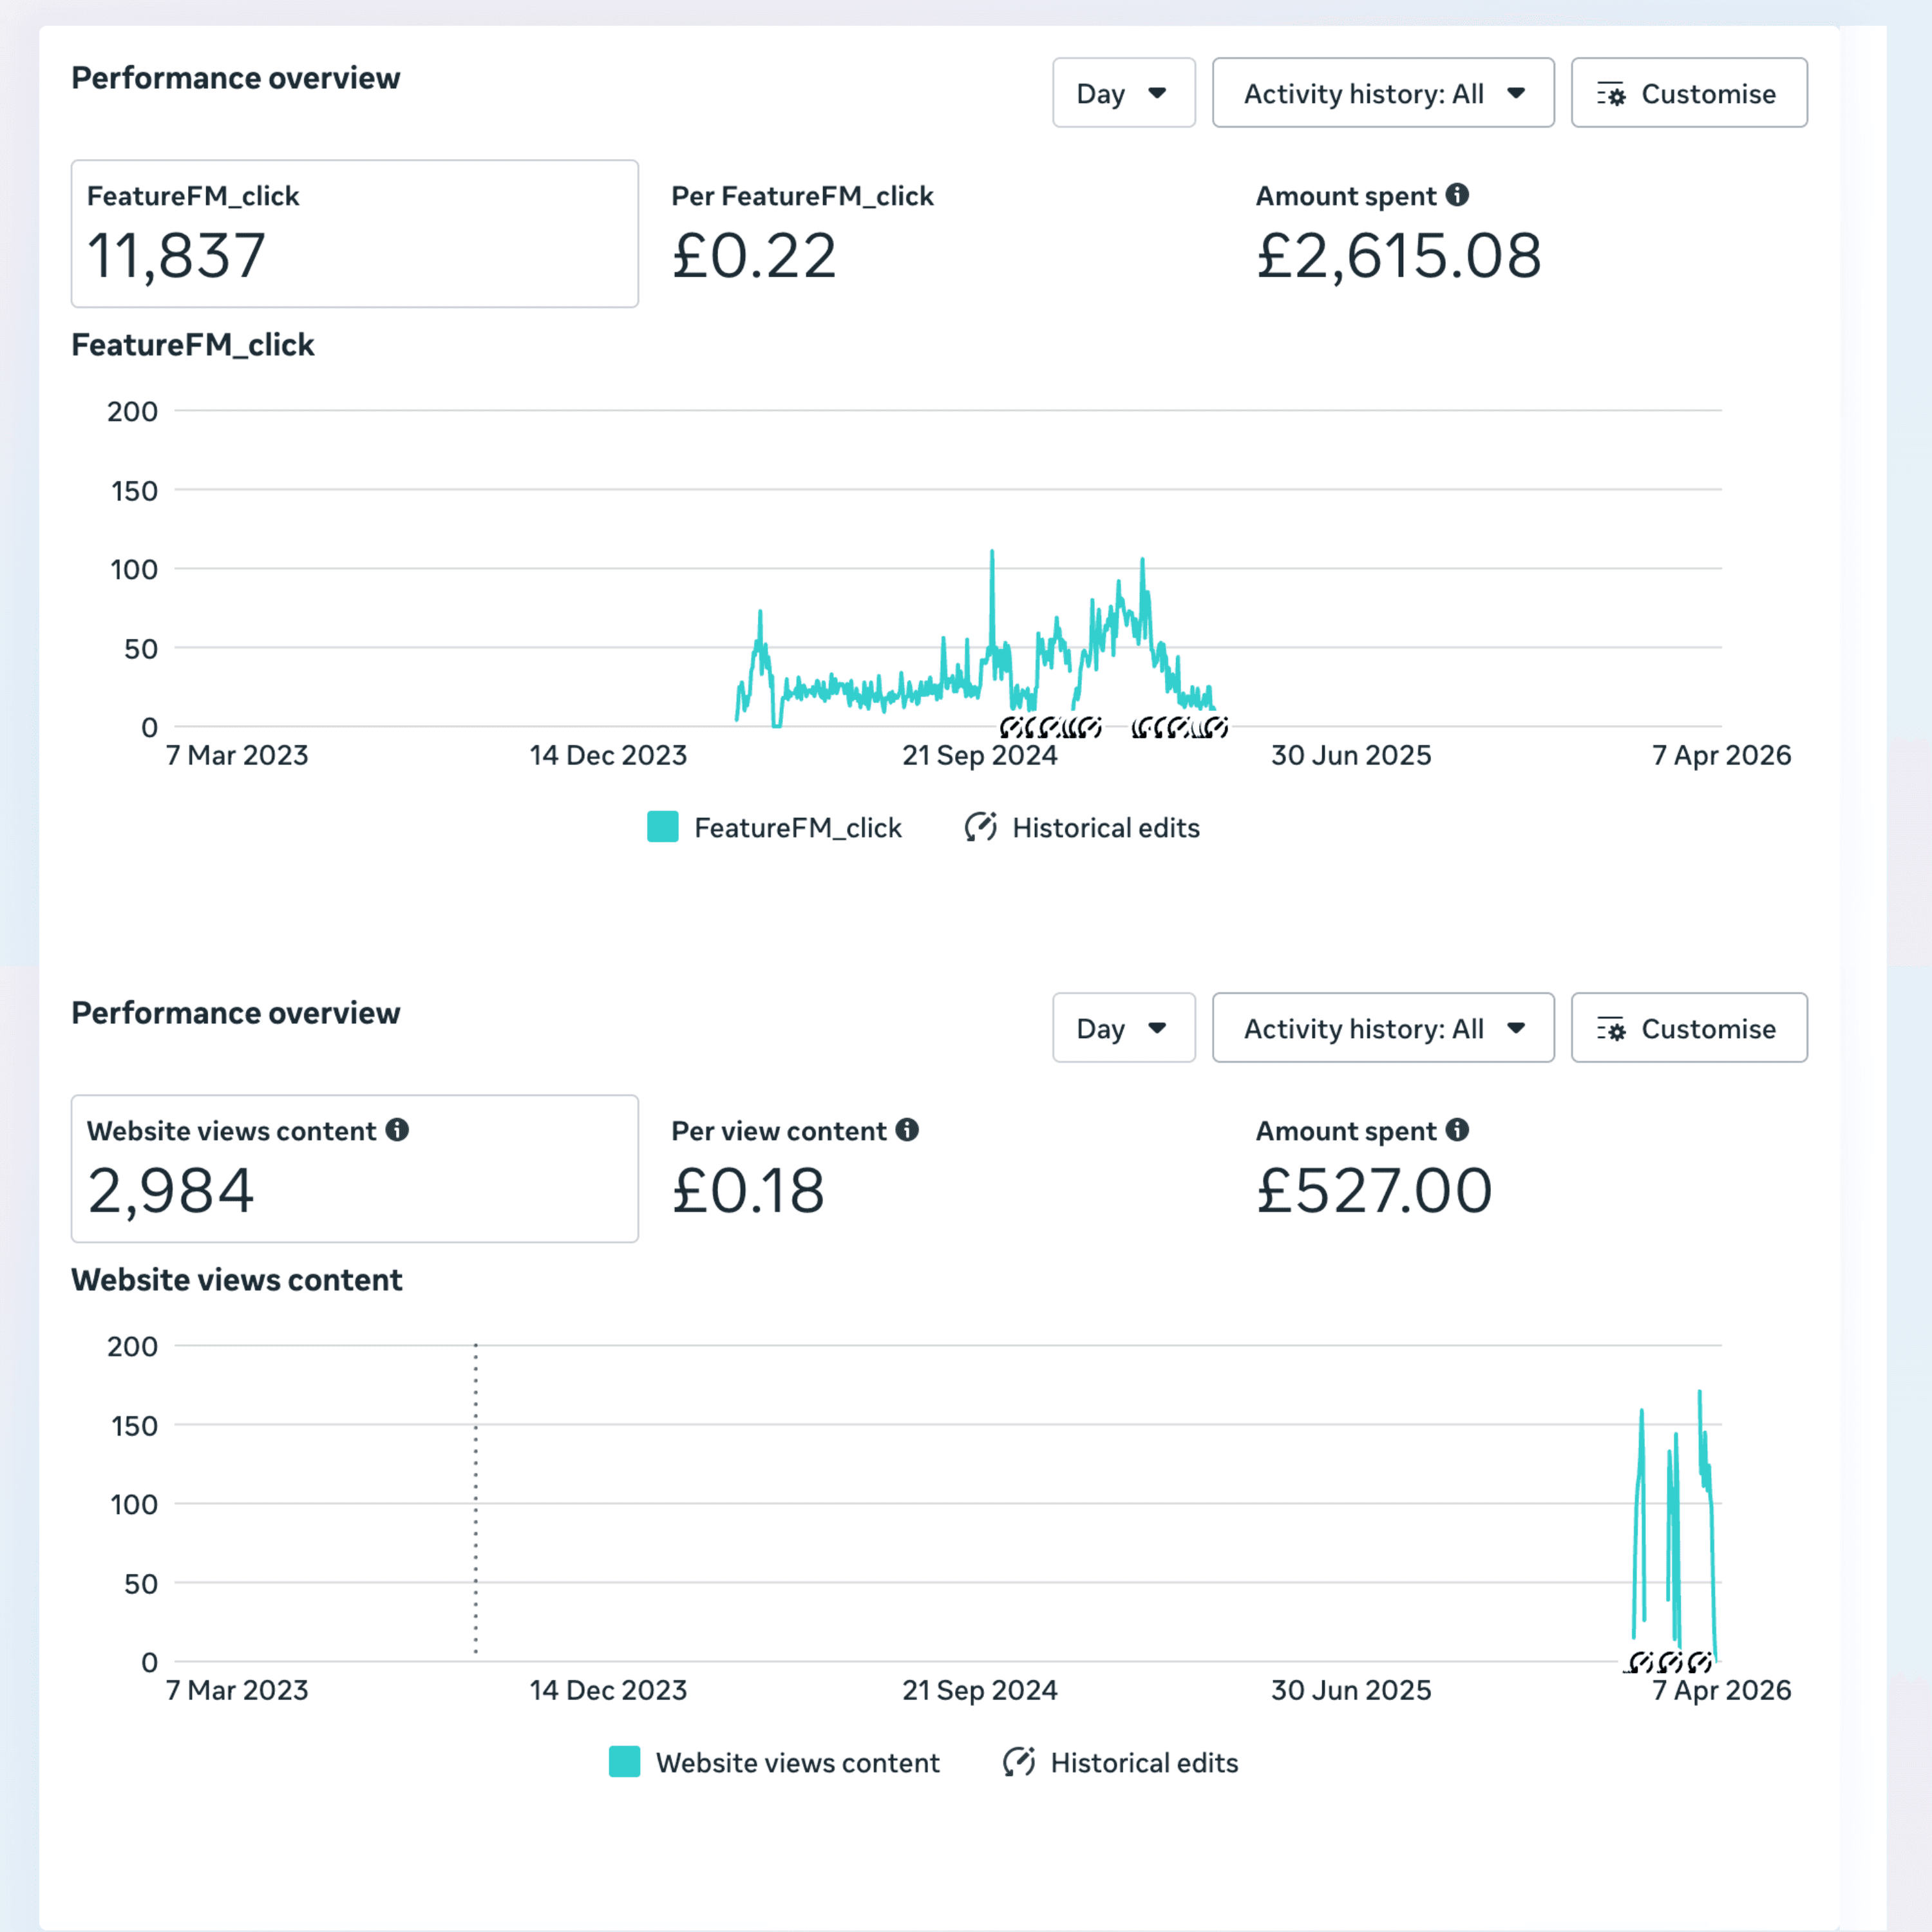This screenshot has height=1932, width=1932.
Task: Open the Day dropdown in bottom panel
Action: (x=1123, y=1028)
